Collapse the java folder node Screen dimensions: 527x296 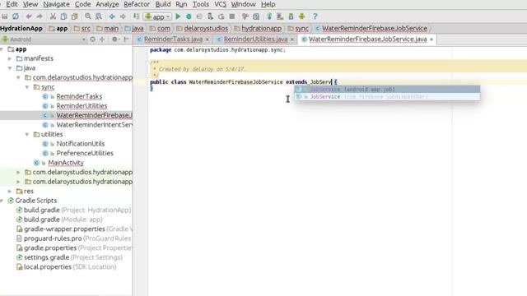[x=10, y=68]
